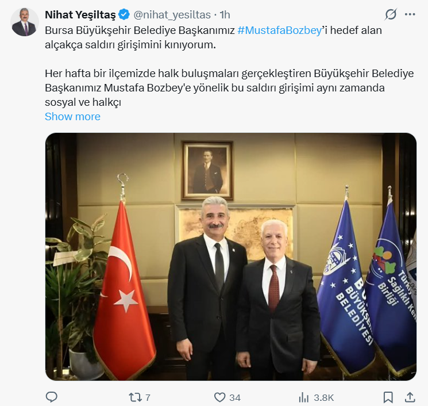View post analytics bar chart icon
This screenshot has width=428, height=406.
click(304, 397)
